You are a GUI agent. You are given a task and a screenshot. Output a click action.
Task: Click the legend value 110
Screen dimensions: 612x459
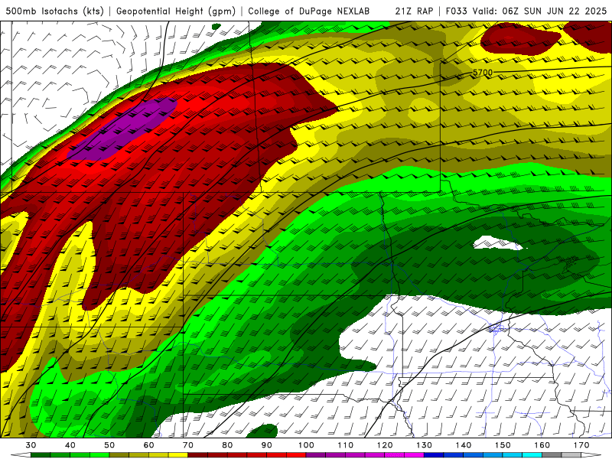(x=346, y=445)
